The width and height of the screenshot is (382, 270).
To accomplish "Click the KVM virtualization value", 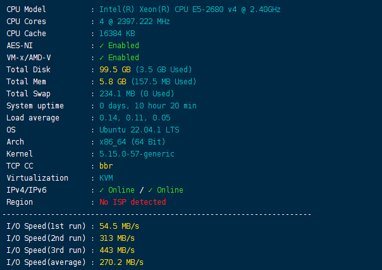I will (x=106, y=178).
